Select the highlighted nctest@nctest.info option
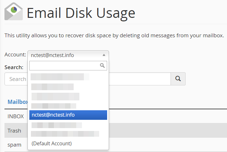This screenshot has height=152, width=227. coord(68,115)
